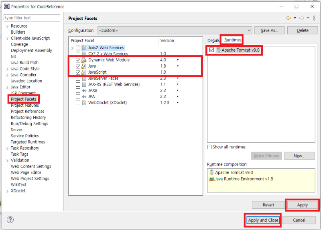
Task: Click the JavaScript facet icon
Action: (84, 72)
